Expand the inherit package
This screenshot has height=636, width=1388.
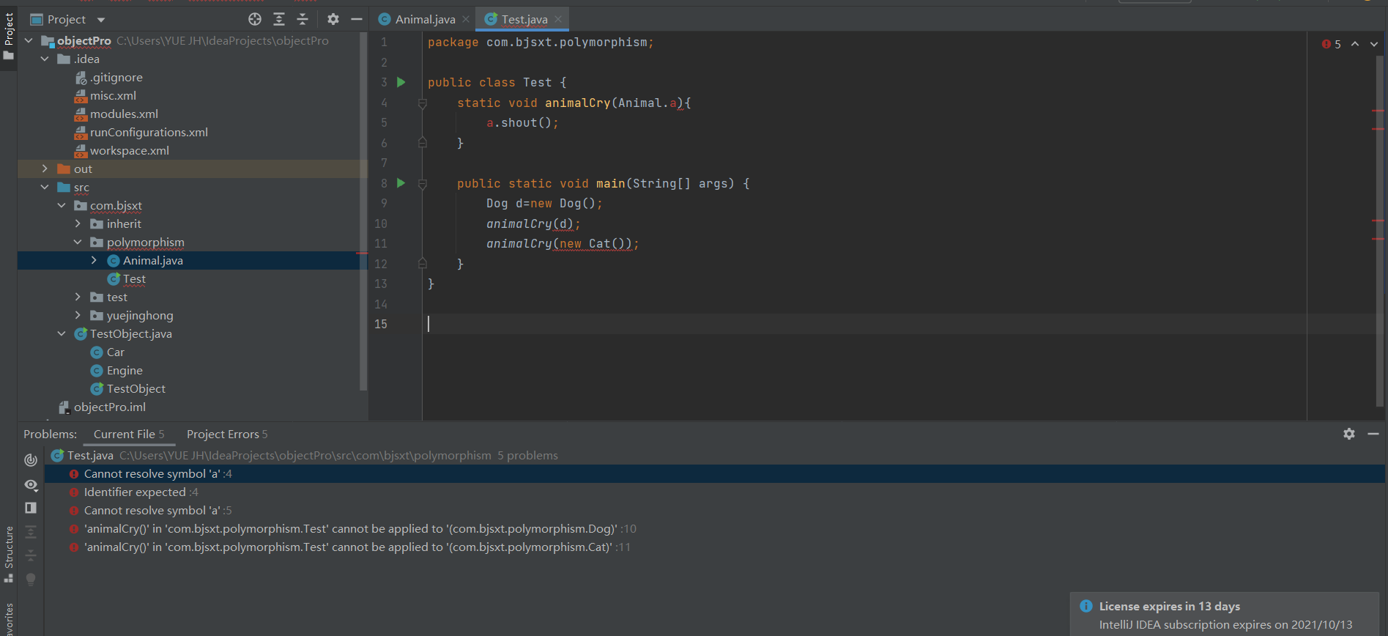(x=78, y=223)
